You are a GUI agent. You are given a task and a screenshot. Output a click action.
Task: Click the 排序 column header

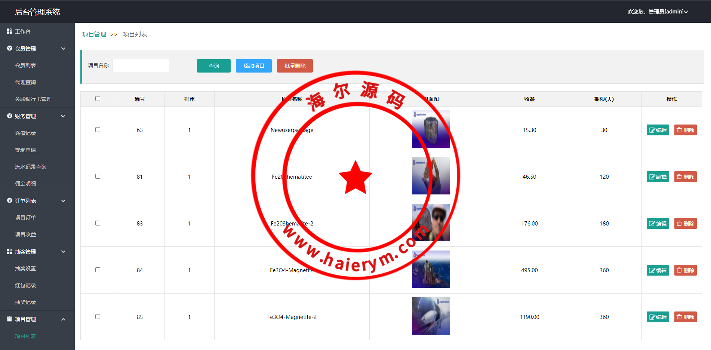click(x=190, y=99)
